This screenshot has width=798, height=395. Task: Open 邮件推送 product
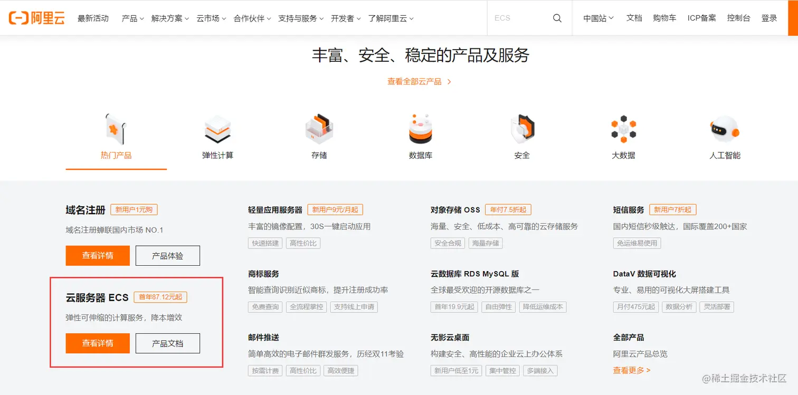pos(263,338)
